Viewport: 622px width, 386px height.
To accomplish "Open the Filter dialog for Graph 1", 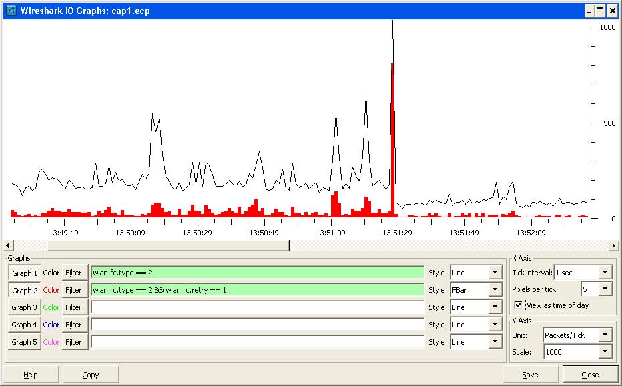I will point(75,273).
